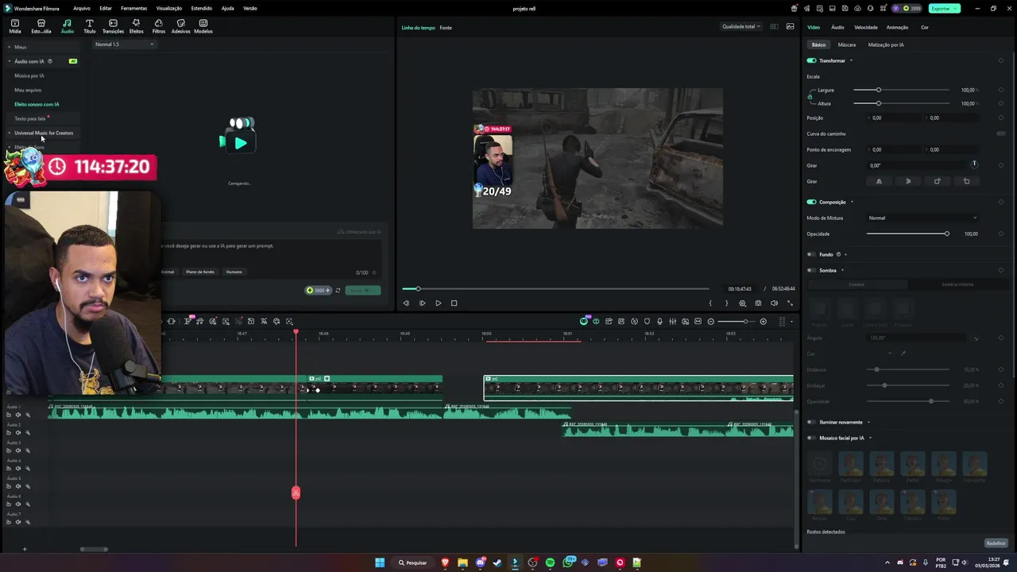
Task: Open the Título tool tab
Action: [90, 26]
